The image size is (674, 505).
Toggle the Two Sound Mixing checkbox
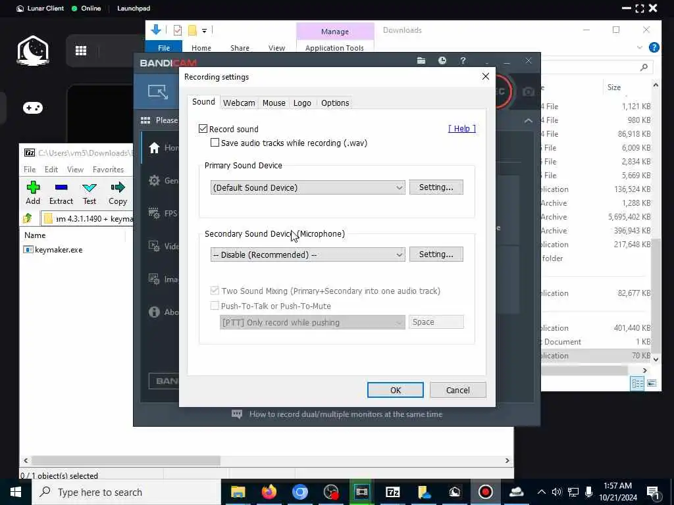point(215,291)
